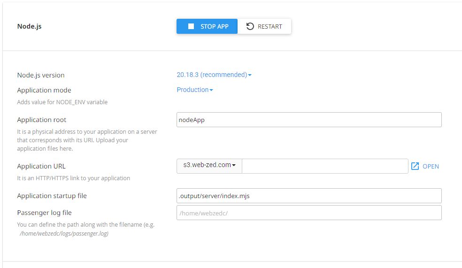462x268 pixels.
Task: Click the stop square icon in STOP APP
Action: 191,27
